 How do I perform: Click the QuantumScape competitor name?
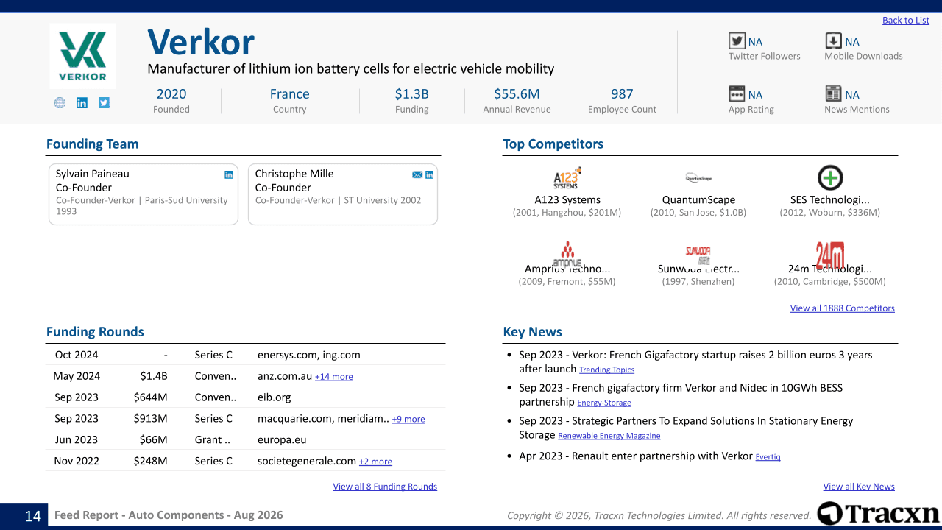pos(698,199)
